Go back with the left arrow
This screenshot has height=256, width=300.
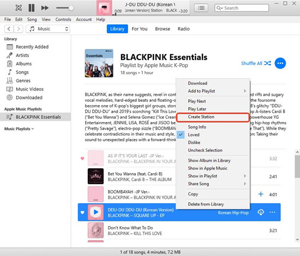[x=9, y=29]
